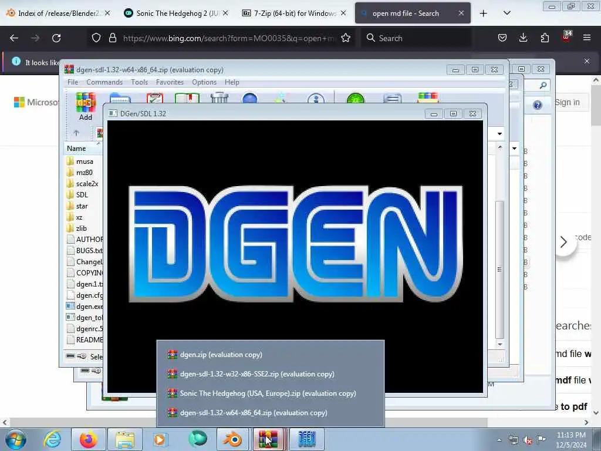The image size is (601, 451).
Task: Open Blender from the taskbar
Action: point(232,439)
